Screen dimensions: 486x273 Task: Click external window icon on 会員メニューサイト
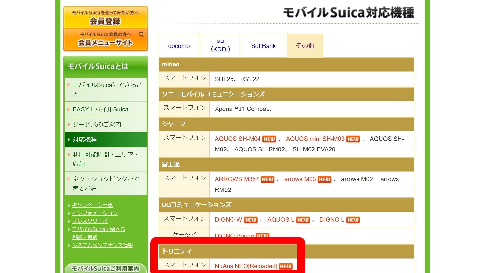141,34
